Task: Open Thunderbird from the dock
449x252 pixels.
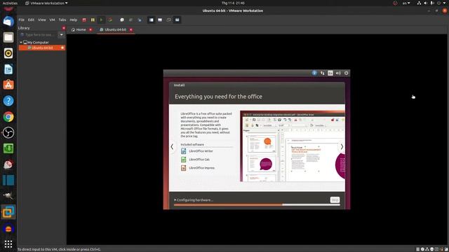Action: coord(8,22)
